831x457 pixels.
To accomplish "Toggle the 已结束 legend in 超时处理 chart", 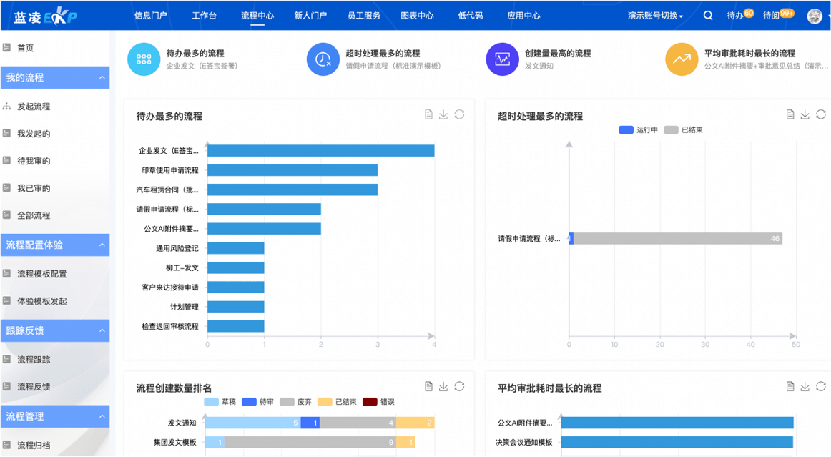I will (x=684, y=130).
